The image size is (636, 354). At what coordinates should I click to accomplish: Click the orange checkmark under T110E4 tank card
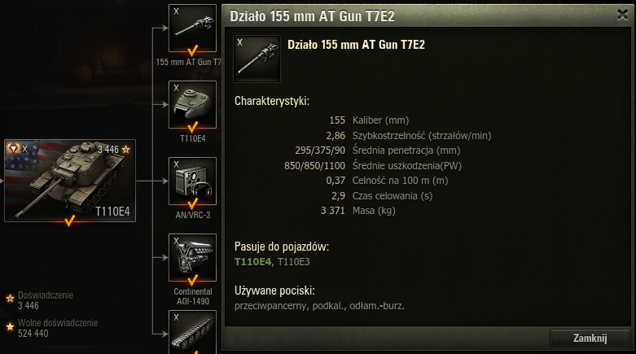click(x=70, y=221)
